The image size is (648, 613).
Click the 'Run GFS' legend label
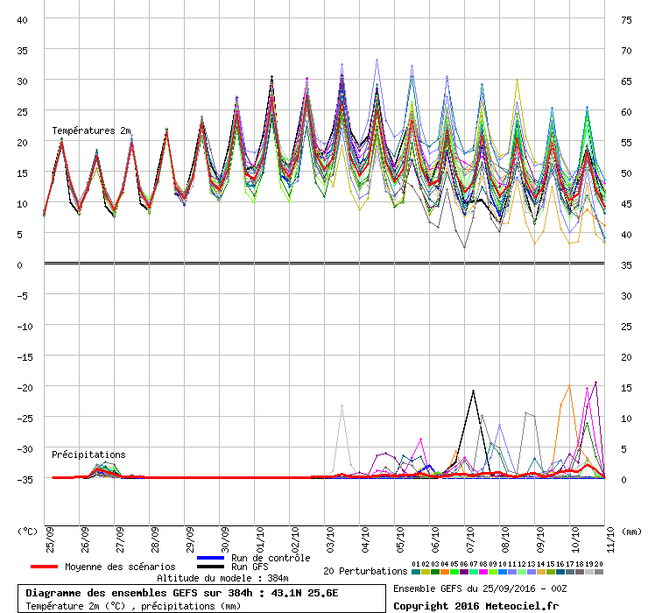(x=250, y=567)
